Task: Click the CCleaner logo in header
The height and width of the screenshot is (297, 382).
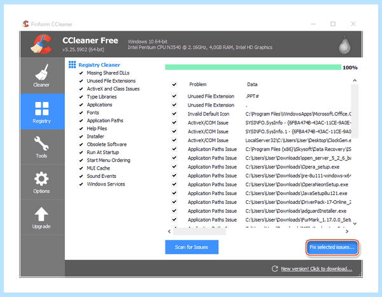Action: point(41,44)
